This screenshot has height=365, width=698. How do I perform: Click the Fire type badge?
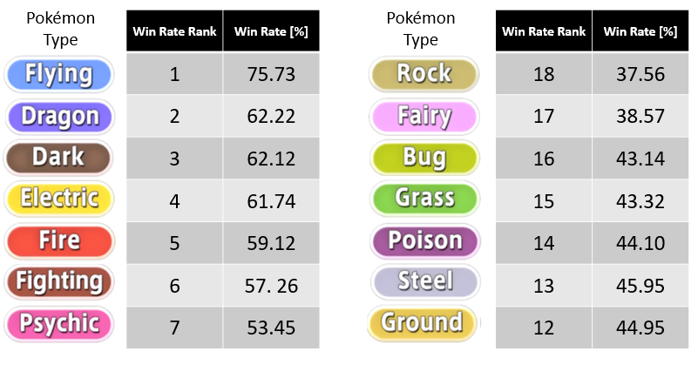pyautogui.click(x=58, y=240)
